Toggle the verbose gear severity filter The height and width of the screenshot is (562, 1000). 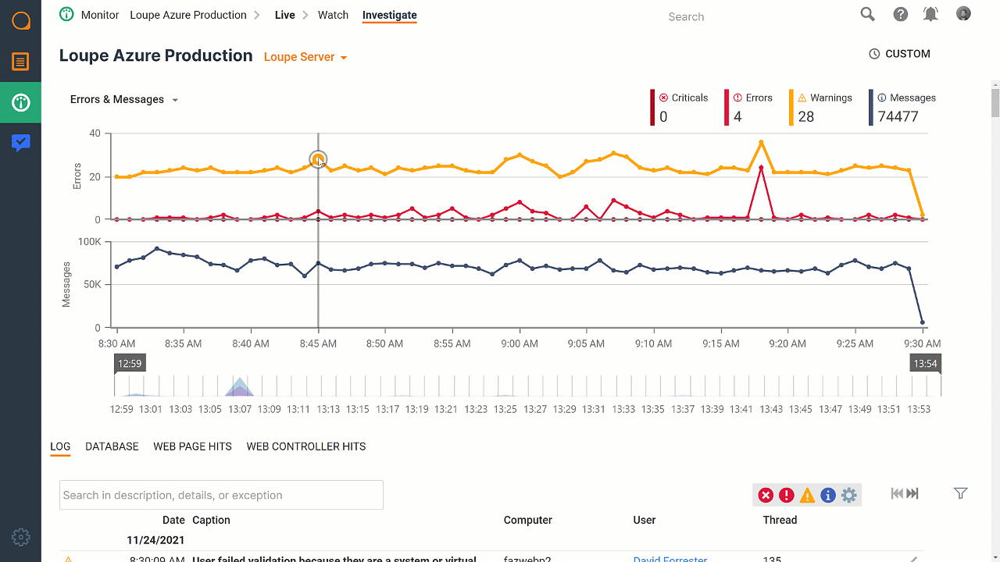click(x=849, y=495)
